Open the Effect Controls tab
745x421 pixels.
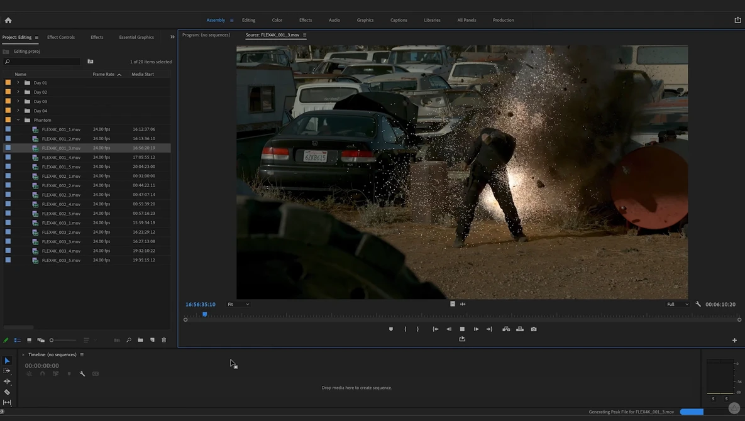tap(61, 37)
